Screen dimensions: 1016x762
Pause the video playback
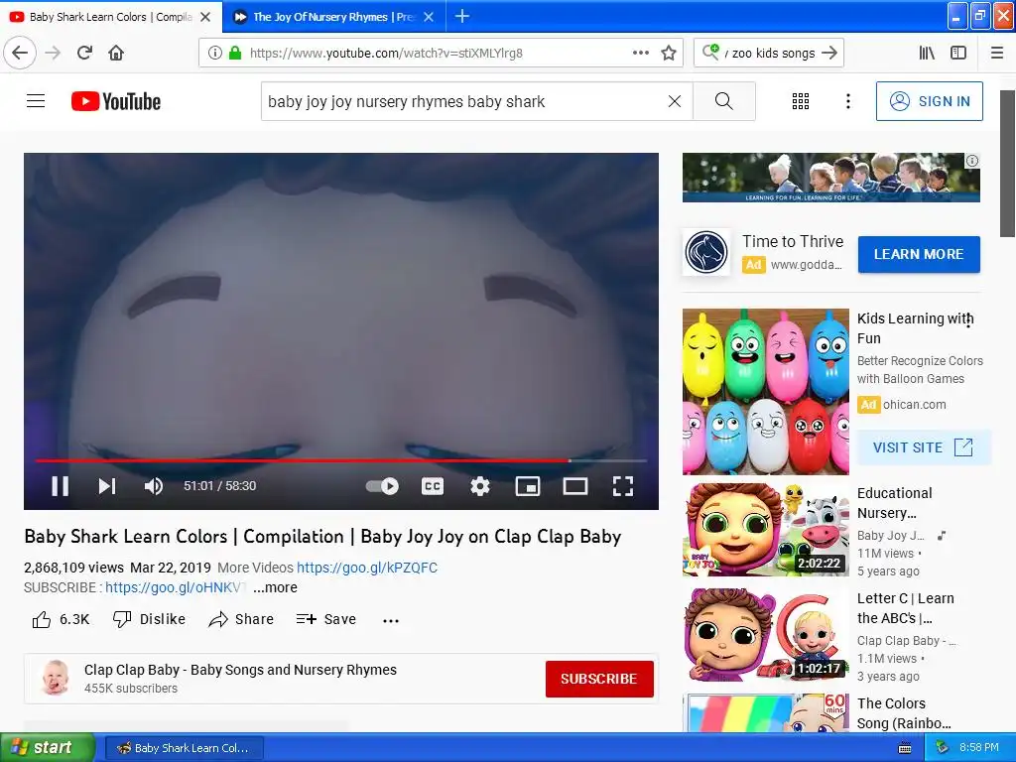[61, 486]
